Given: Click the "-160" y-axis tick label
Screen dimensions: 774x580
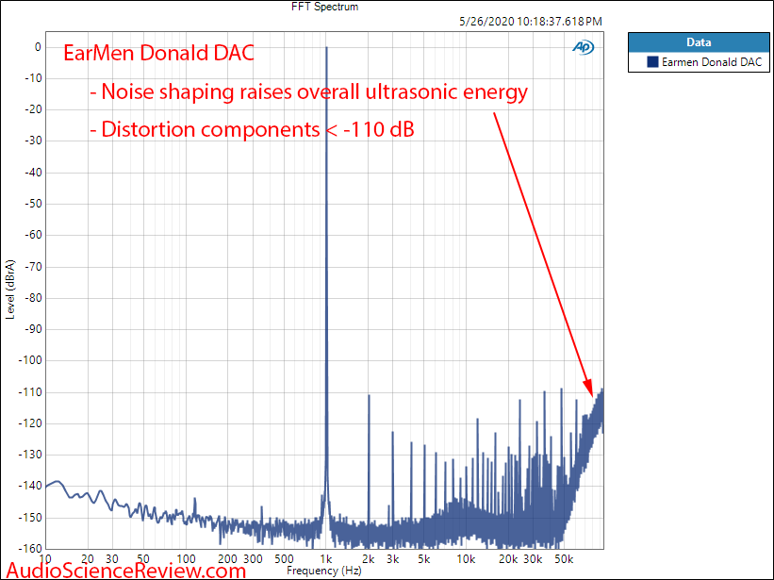Looking at the screenshot, I should tap(30, 549).
